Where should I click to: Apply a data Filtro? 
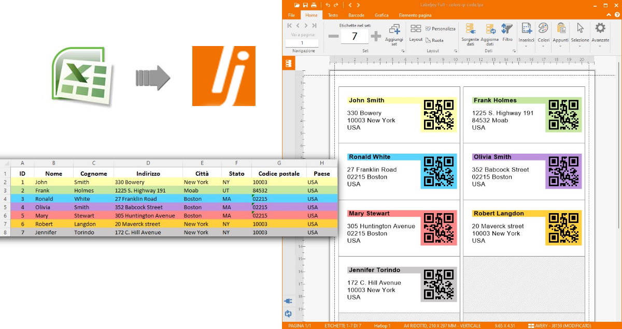pos(507,33)
